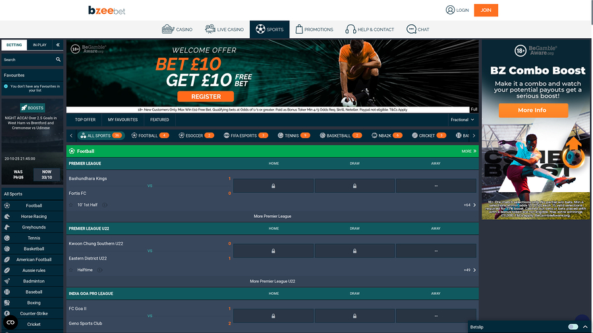This screenshot has height=333, width=593.
Task: Collapse the left sidebar with the double-chevron
Action: tap(58, 45)
